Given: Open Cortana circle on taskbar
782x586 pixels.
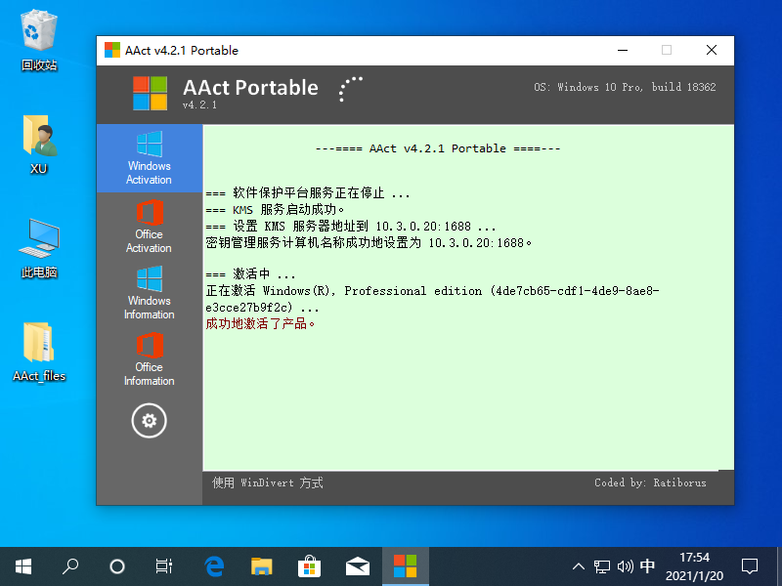Looking at the screenshot, I should click(117, 565).
